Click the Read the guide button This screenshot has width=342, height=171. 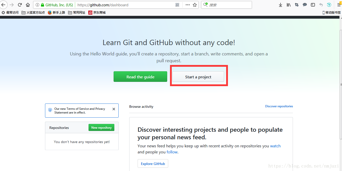point(140,77)
